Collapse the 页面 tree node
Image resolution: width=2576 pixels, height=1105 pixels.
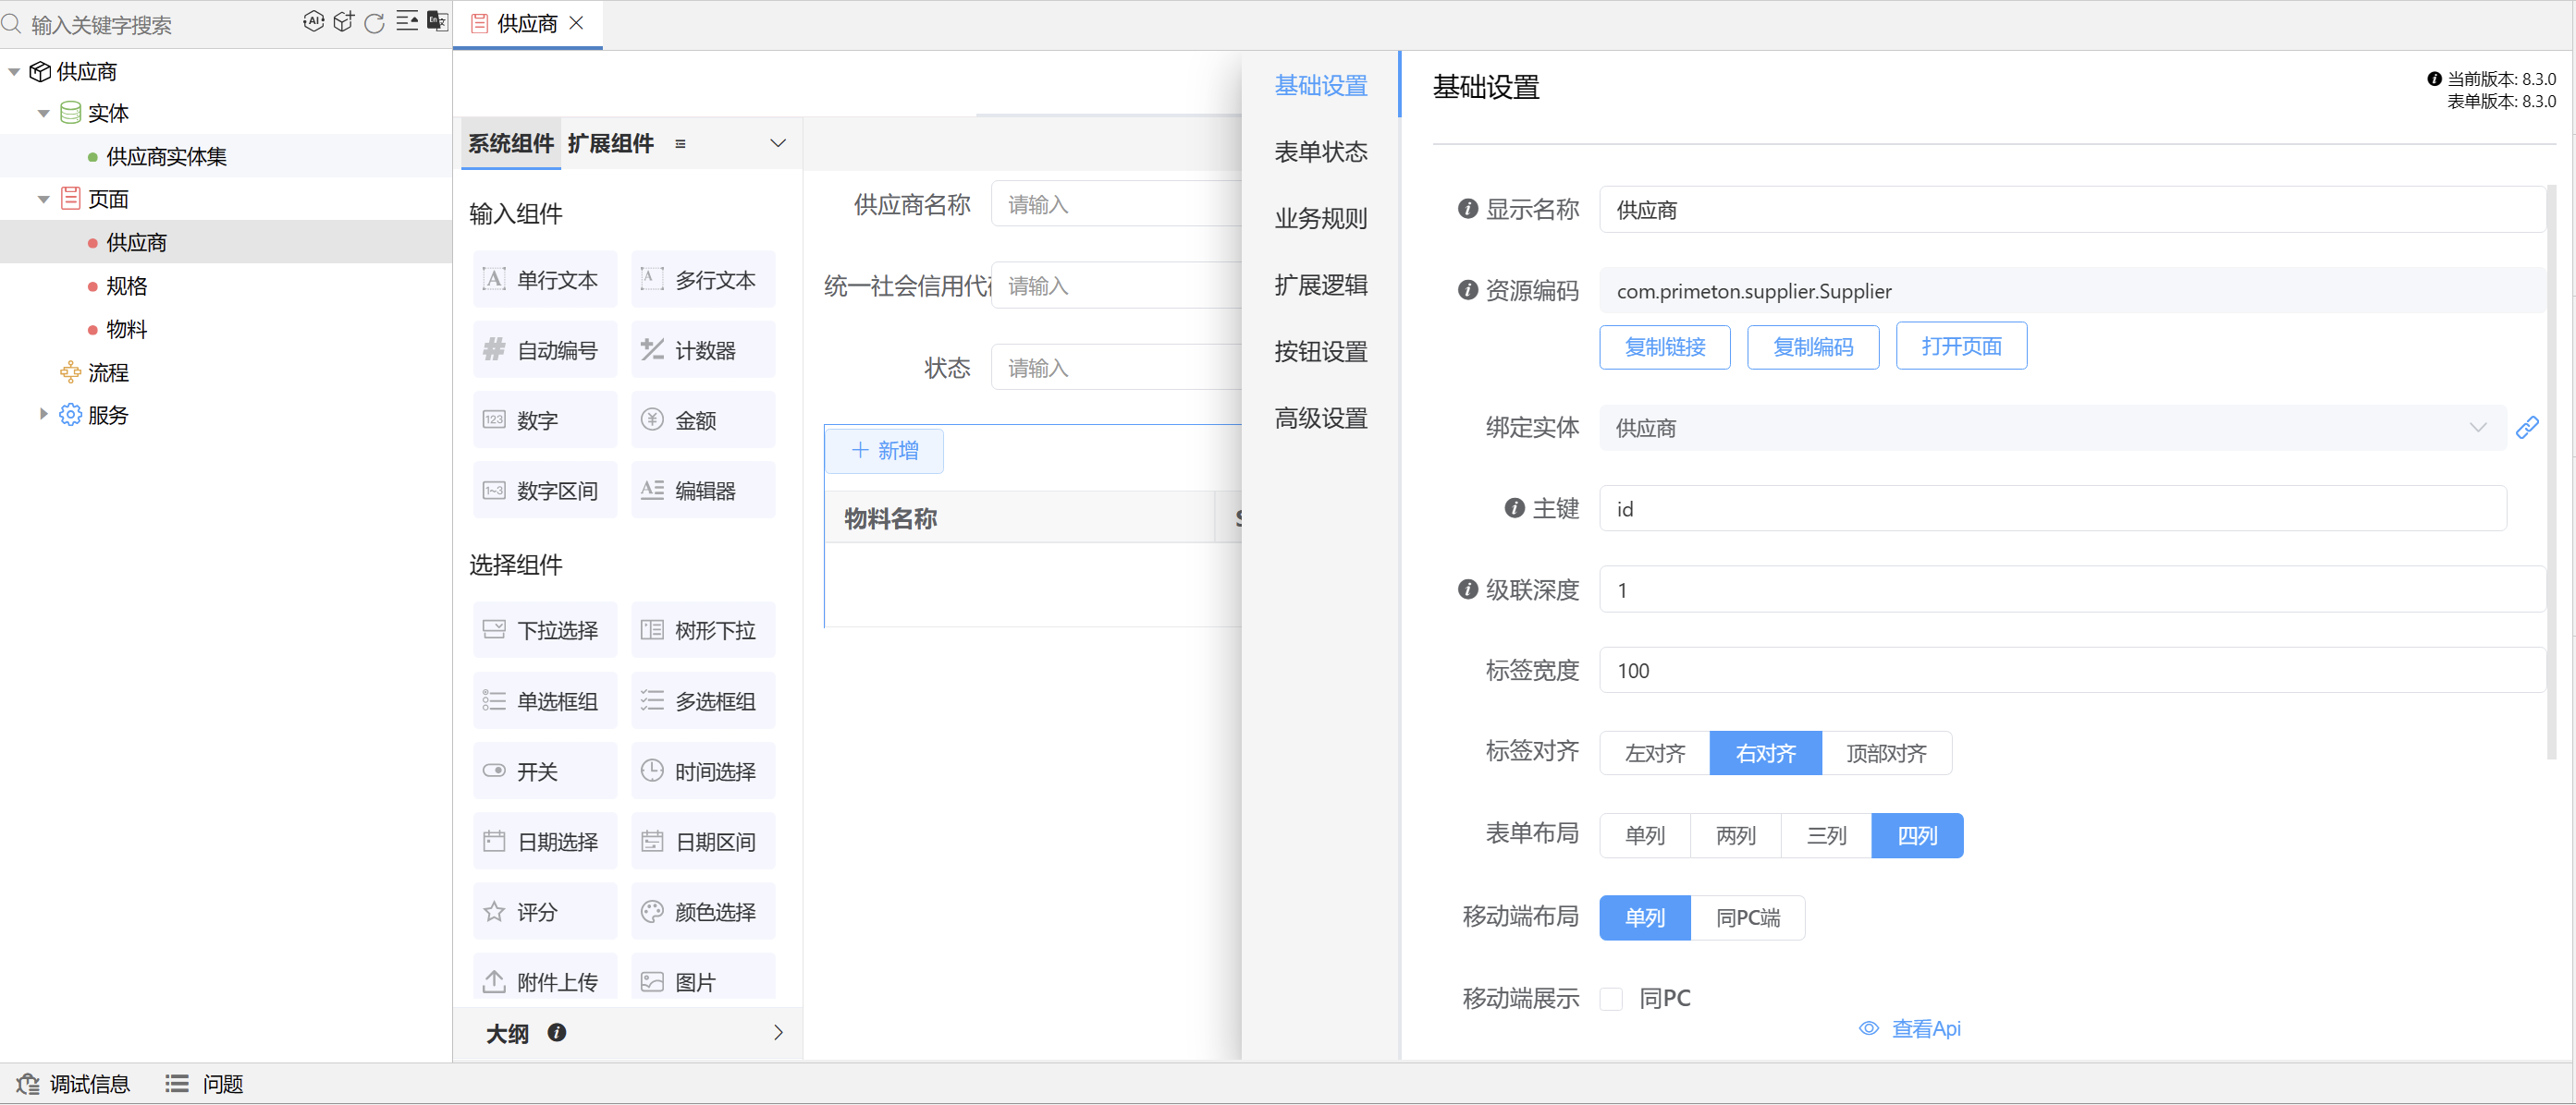tap(43, 199)
